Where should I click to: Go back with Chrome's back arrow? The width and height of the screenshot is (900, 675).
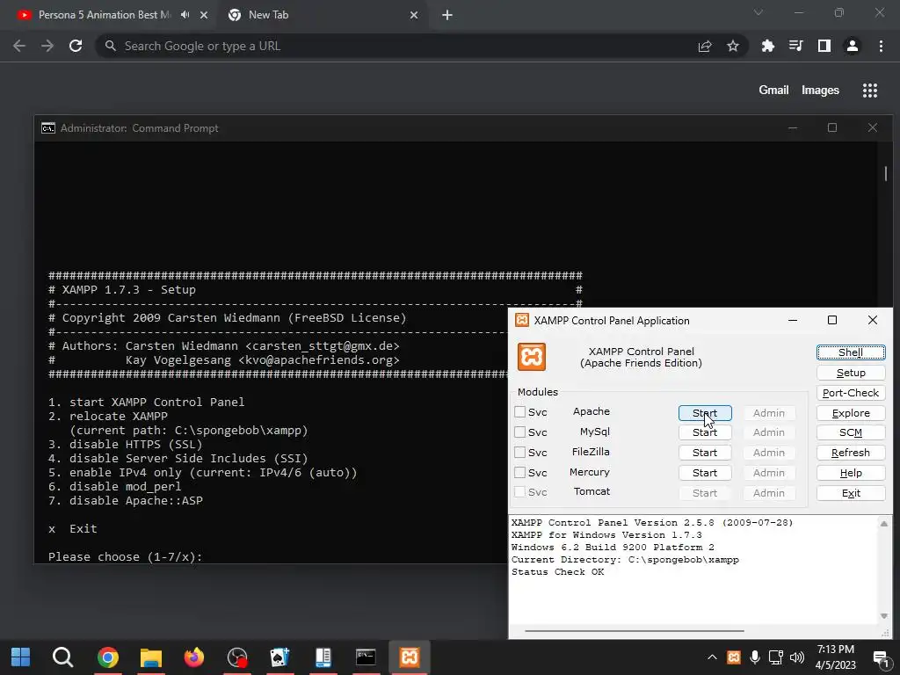coord(19,46)
